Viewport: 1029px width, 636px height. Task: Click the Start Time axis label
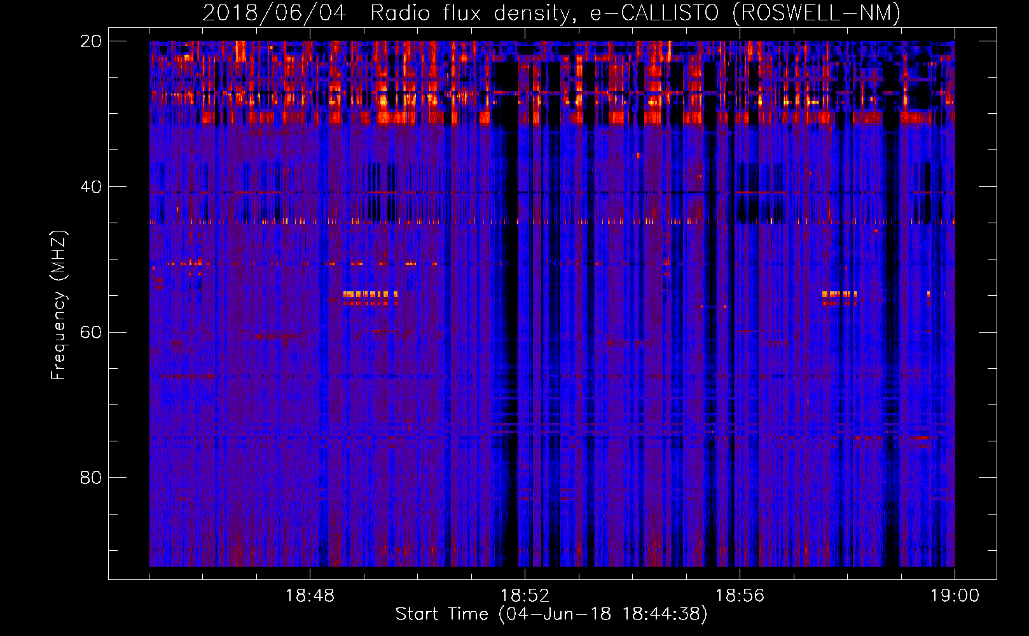[551, 614]
